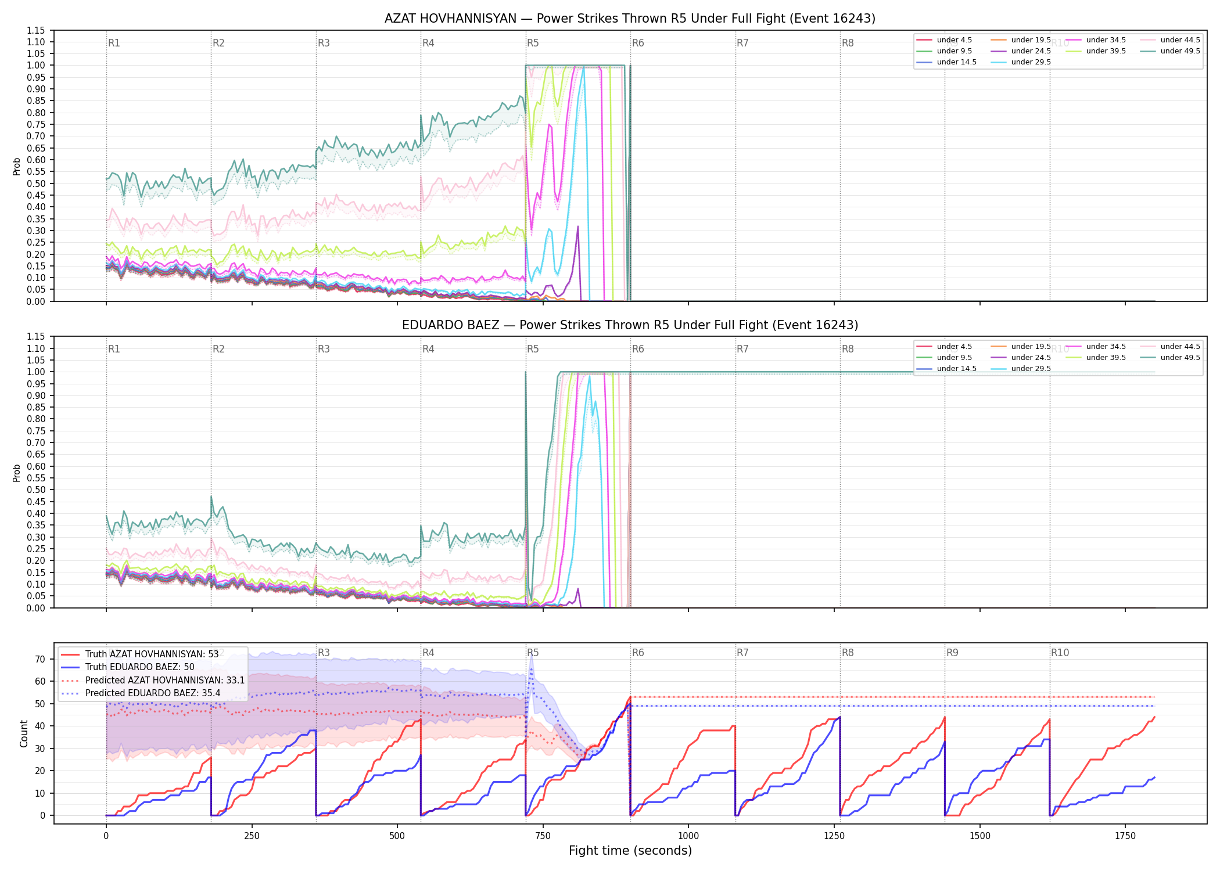Viewport: 1220px width, 871px height.
Task: Click the R10 round marker in bottom chart
Action: (x=1060, y=653)
